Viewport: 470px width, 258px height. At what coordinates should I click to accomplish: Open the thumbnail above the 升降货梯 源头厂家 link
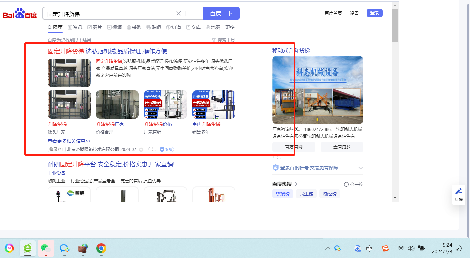(x=69, y=104)
